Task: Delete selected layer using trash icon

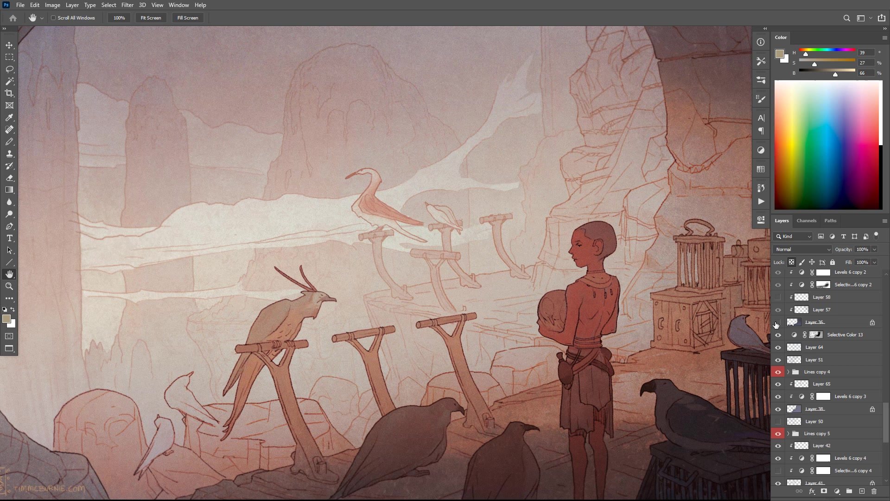Action: pos(875,491)
